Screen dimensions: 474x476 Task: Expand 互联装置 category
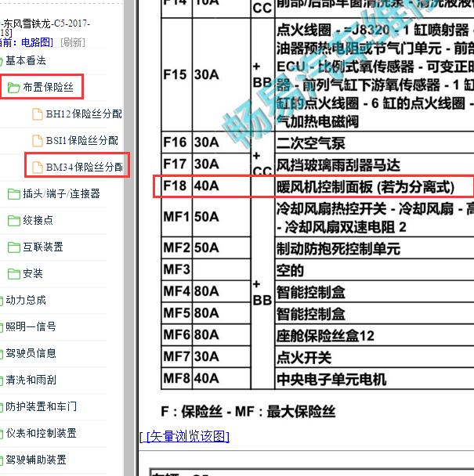[43, 247]
